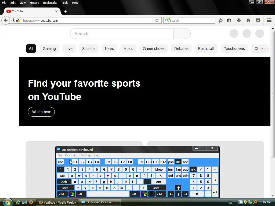The image size is (275, 206).
Task: Click the Pocket icon in toolbar
Action: [258, 20]
